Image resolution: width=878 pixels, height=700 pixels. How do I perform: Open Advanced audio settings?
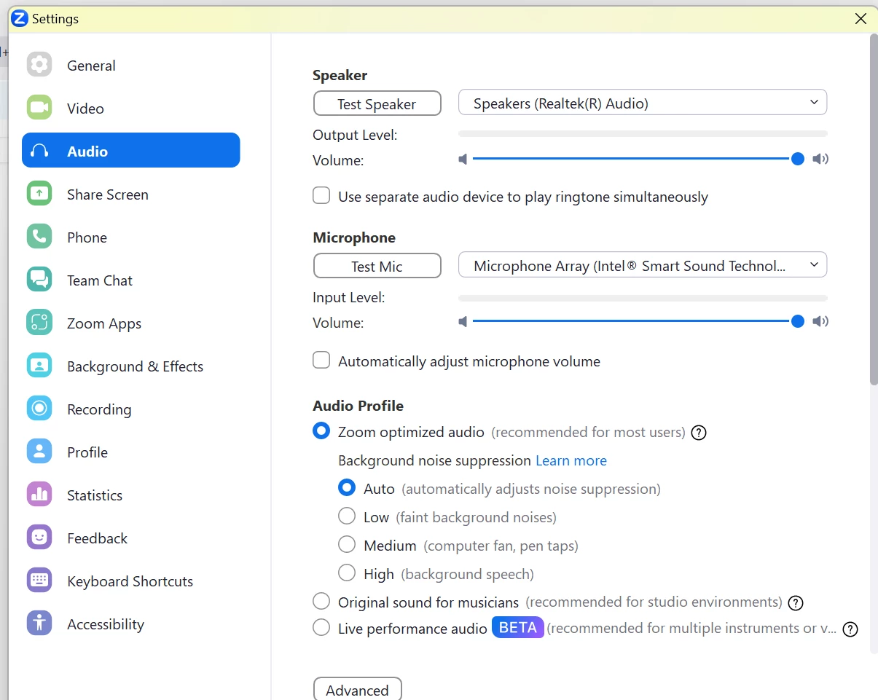tap(357, 690)
